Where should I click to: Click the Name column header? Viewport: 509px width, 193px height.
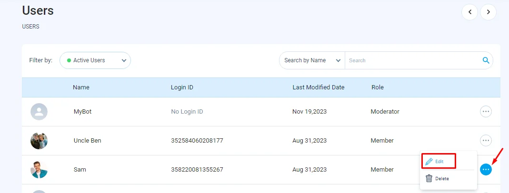(x=81, y=87)
